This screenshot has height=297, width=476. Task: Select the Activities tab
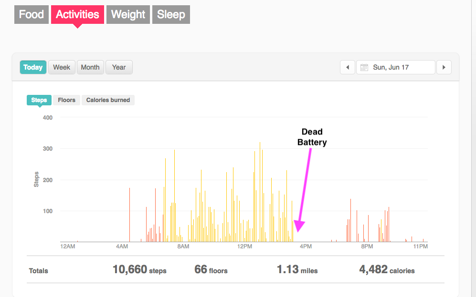click(77, 14)
